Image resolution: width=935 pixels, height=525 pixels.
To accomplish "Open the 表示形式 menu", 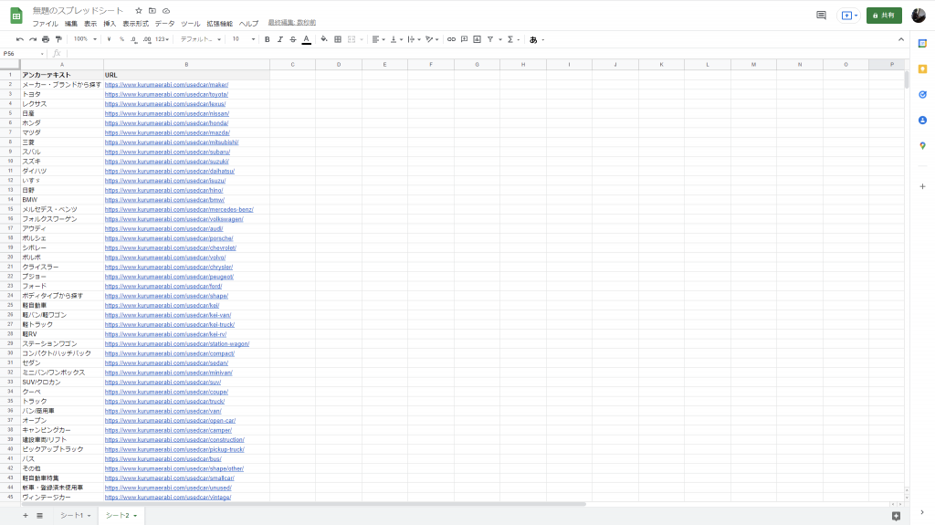I will coord(135,24).
